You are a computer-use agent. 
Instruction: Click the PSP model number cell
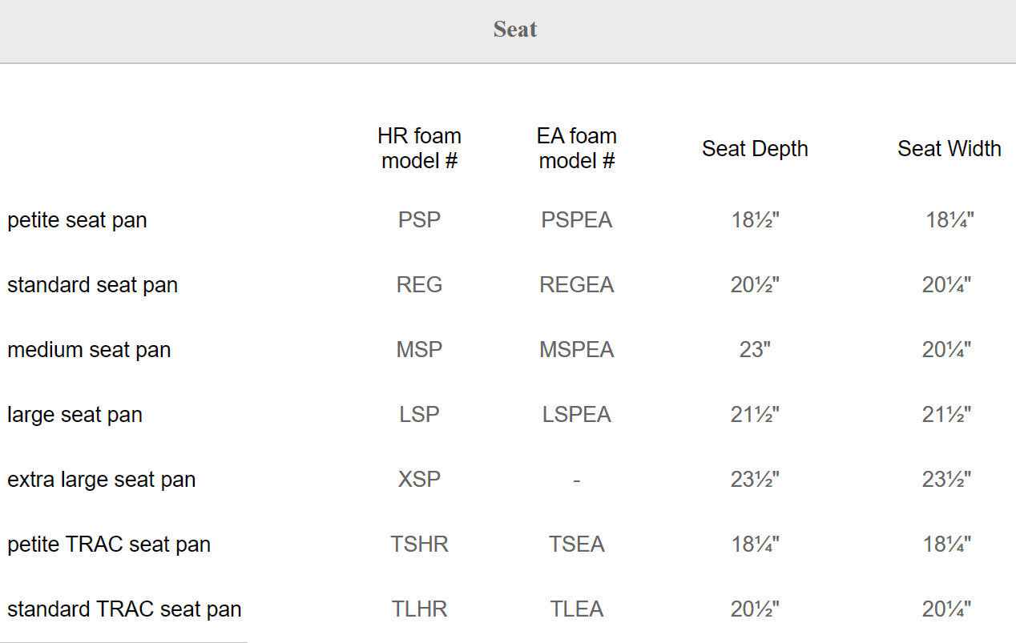[x=419, y=220]
